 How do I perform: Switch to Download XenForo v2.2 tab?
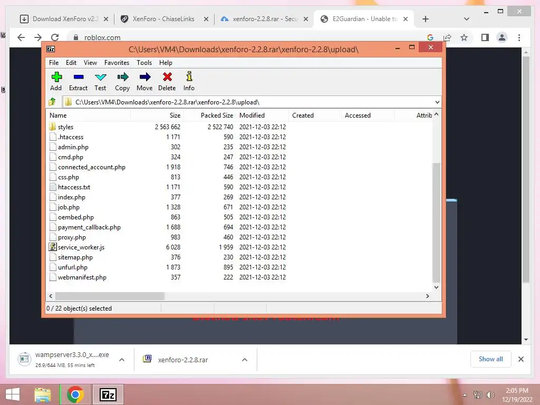pos(63,19)
